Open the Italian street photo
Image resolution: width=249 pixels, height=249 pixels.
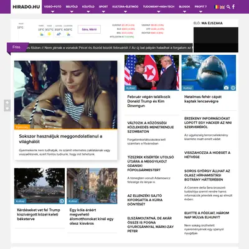tap(92, 186)
